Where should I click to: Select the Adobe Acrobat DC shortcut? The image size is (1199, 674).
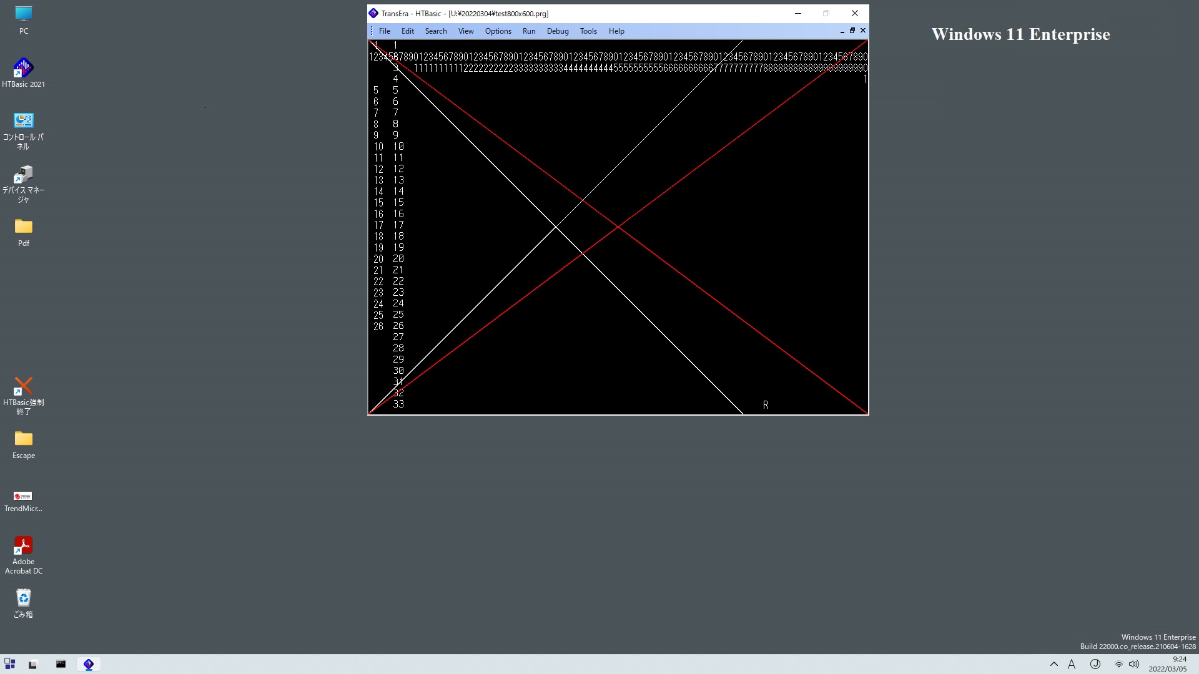tap(24, 555)
